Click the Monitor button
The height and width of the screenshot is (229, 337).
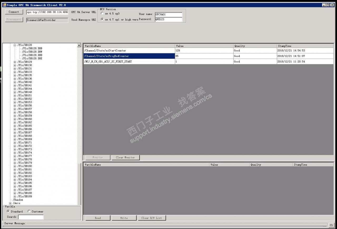[97, 157]
